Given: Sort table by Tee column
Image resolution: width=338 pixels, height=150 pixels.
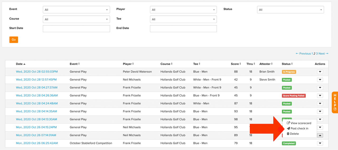Looking at the screenshot, I should [197, 64].
